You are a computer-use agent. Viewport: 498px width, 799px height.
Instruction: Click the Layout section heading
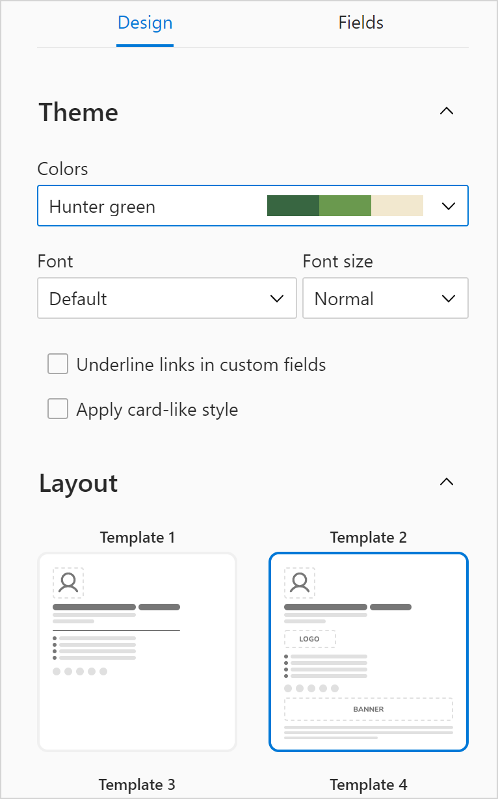79,483
